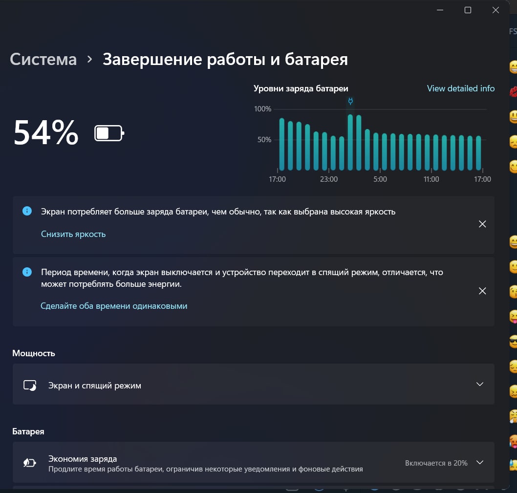Screen dimensions: 517x493
Task: Click the first battery bar at 17:00
Action: pos(282,144)
